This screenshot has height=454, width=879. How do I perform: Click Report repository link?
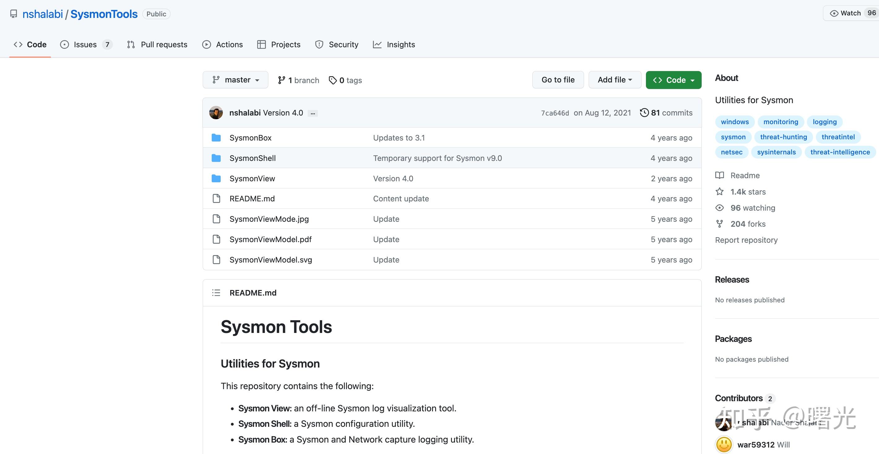click(x=746, y=240)
